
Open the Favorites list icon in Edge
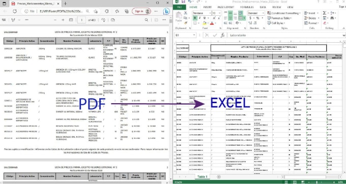tap(117, 11)
